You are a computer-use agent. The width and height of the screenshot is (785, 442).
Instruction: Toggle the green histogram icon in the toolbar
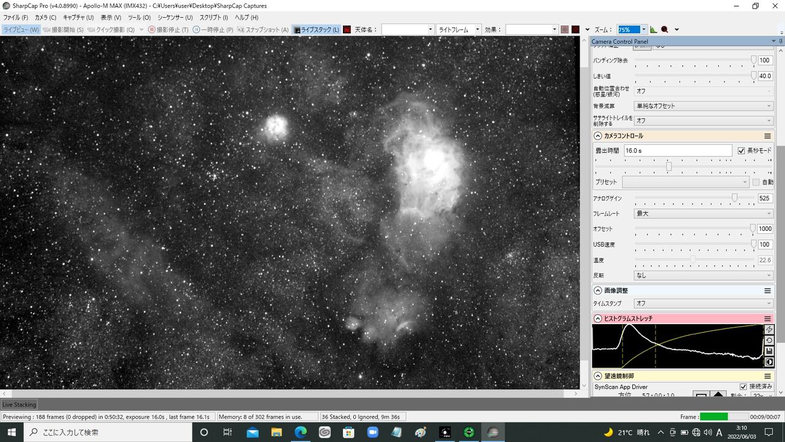654,29
